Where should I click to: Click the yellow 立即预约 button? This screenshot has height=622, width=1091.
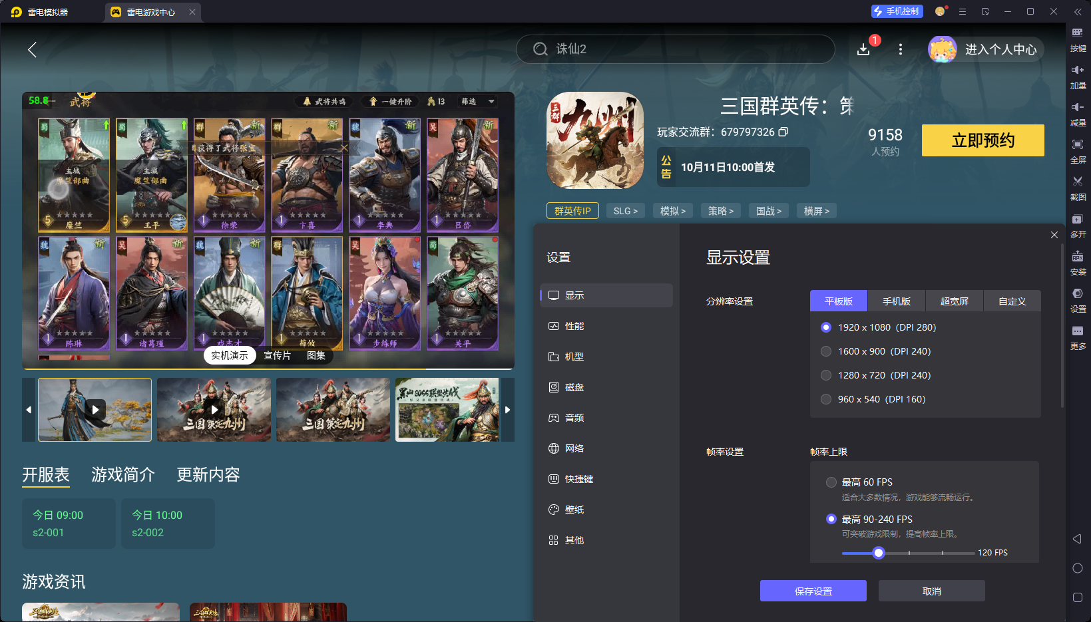pos(983,140)
